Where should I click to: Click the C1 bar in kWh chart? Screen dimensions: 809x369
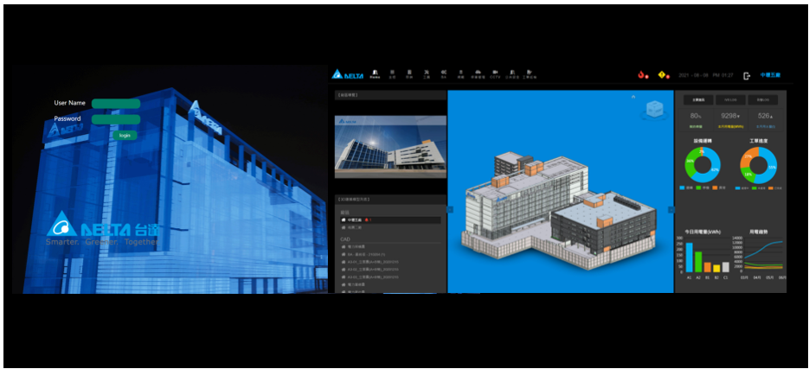click(x=725, y=267)
